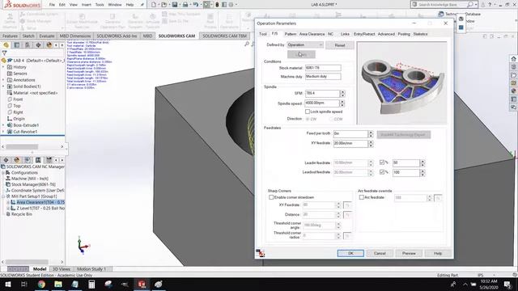This screenshot has width=518, height=291.
Task: Open Chrome from the Windows taskbar
Action: click(41, 284)
